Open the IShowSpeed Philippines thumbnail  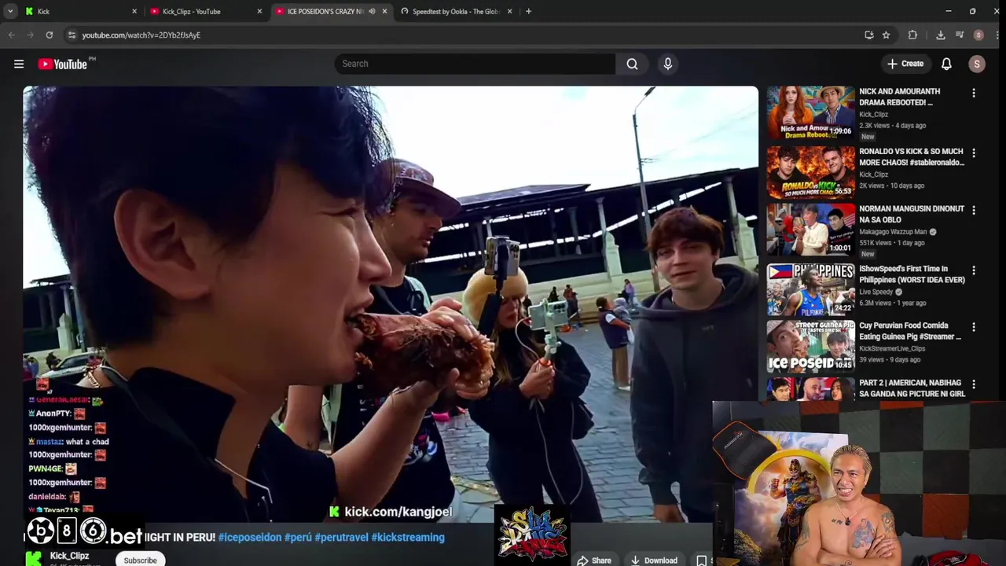click(810, 289)
